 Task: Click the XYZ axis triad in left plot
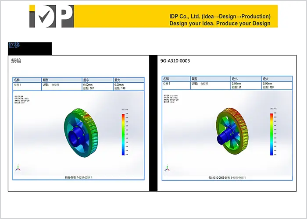[x=18, y=168]
